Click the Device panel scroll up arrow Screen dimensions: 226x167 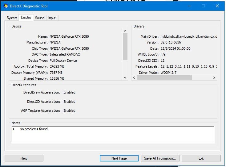click(125, 31)
